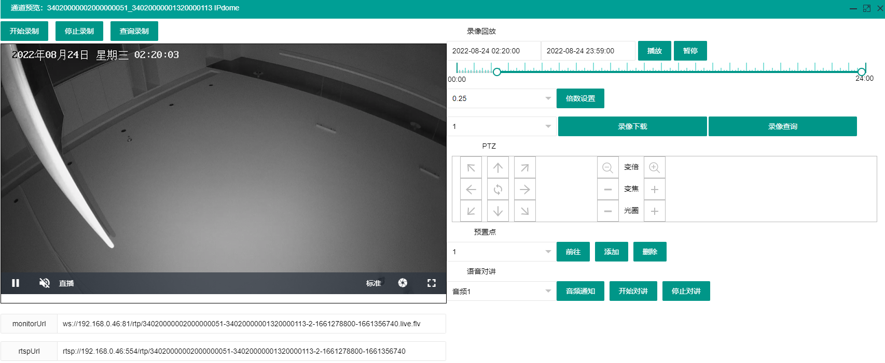Pan camera up-left with PTZ arrow
The width and height of the screenshot is (885, 363).
click(471, 168)
